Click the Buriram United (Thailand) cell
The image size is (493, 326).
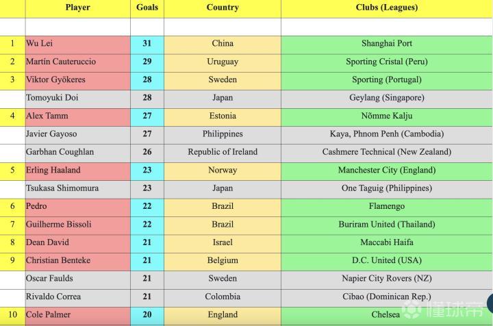[386, 224]
